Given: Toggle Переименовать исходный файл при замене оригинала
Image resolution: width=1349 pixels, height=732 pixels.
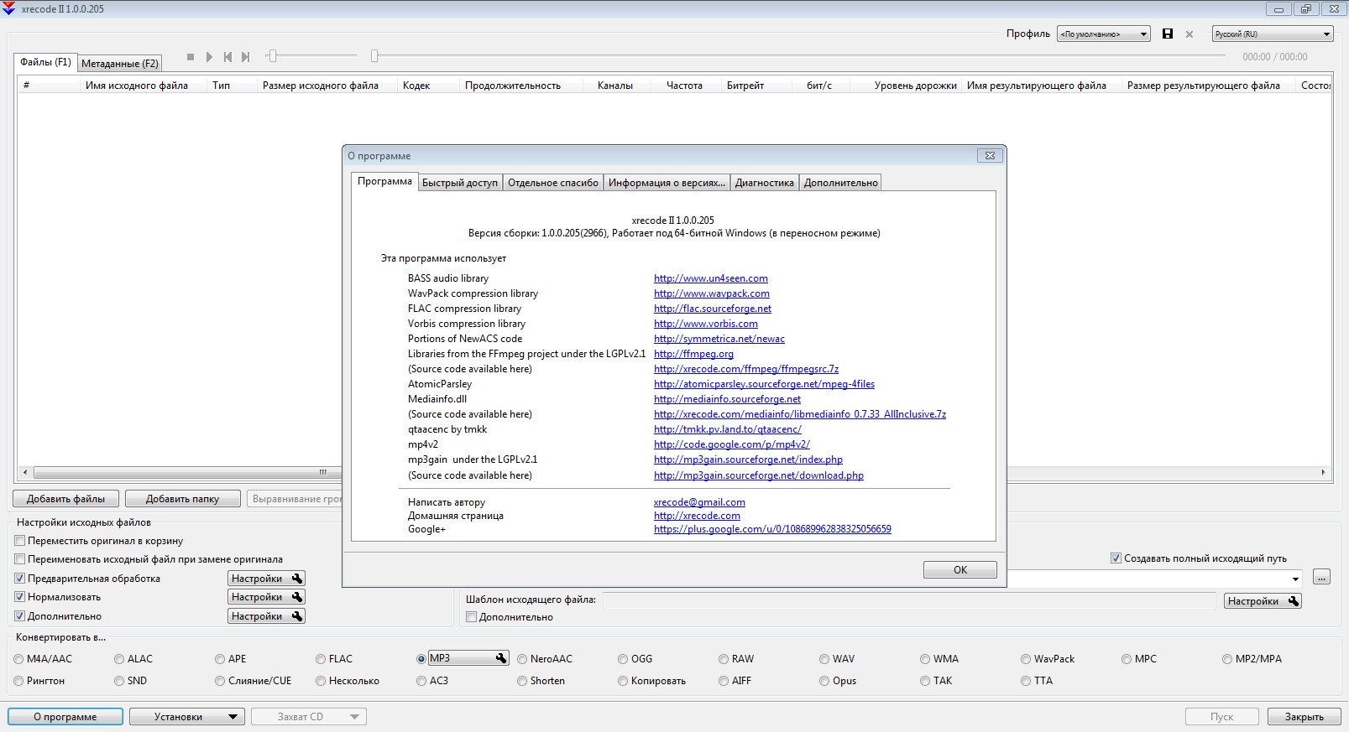Looking at the screenshot, I should pos(20,559).
